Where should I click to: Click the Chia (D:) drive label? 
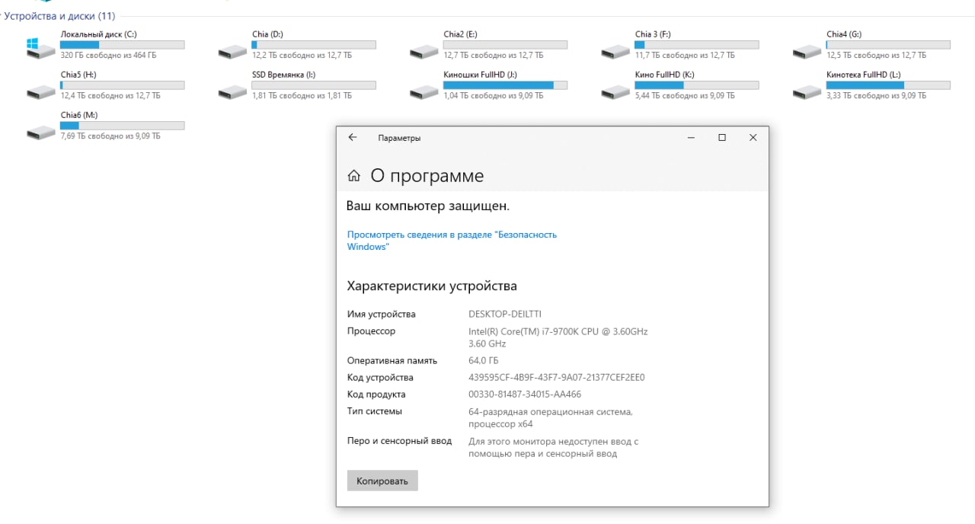(267, 34)
